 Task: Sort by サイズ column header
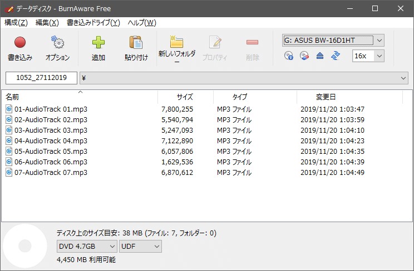click(186, 97)
